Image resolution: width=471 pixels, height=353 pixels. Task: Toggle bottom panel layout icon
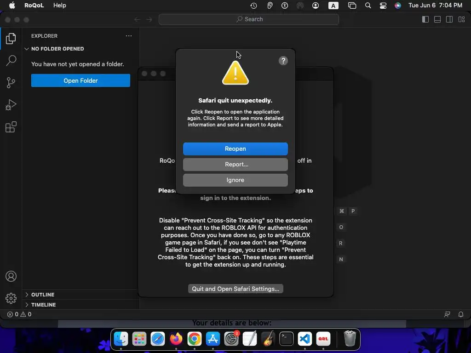click(x=437, y=19)
